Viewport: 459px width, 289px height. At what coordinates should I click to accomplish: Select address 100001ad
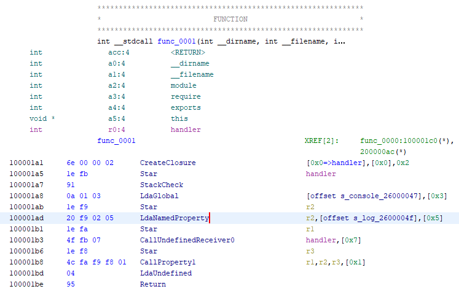click(26, 218)
